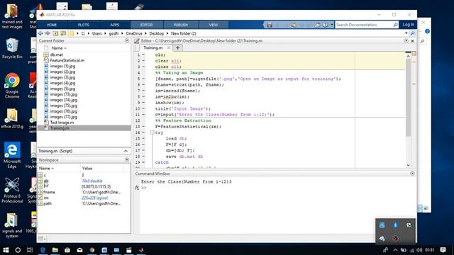This screenshot has height=255, width=454.
Task: Open the PLOTS ribbon tab
Action: point(84,25)
